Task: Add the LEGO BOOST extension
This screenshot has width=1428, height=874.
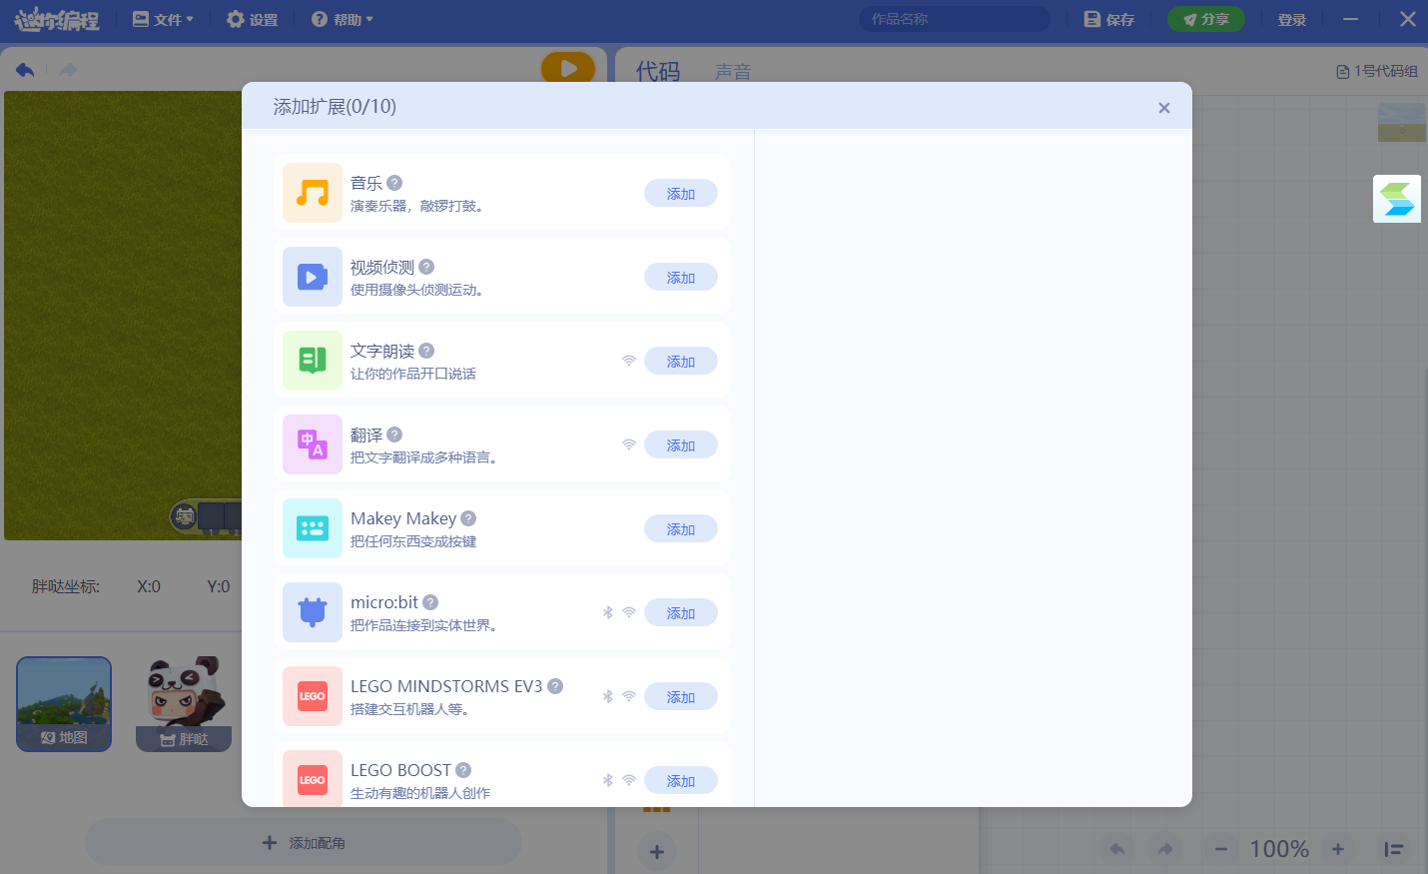Action: point(681,780)
